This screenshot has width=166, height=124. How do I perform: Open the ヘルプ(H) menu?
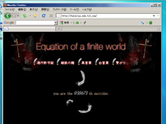pos(87,10)
